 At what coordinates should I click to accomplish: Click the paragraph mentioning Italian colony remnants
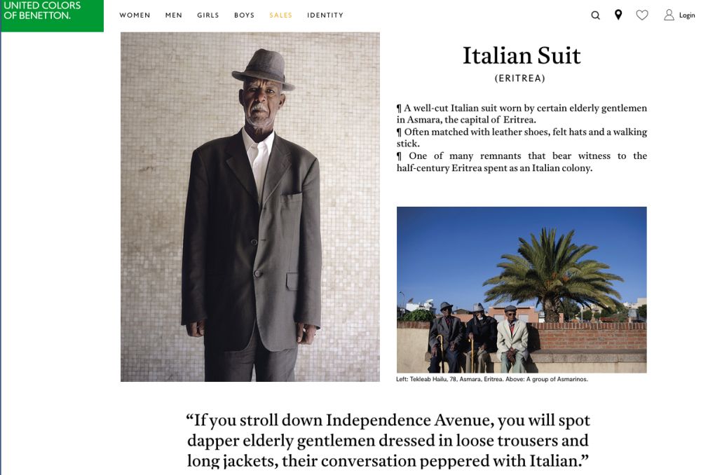[x=522, y=162]
